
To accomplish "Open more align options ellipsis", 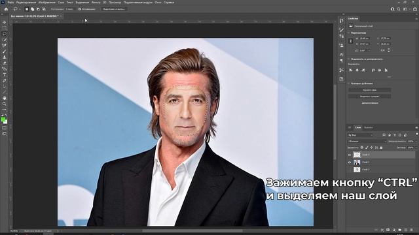I will 390,77.
